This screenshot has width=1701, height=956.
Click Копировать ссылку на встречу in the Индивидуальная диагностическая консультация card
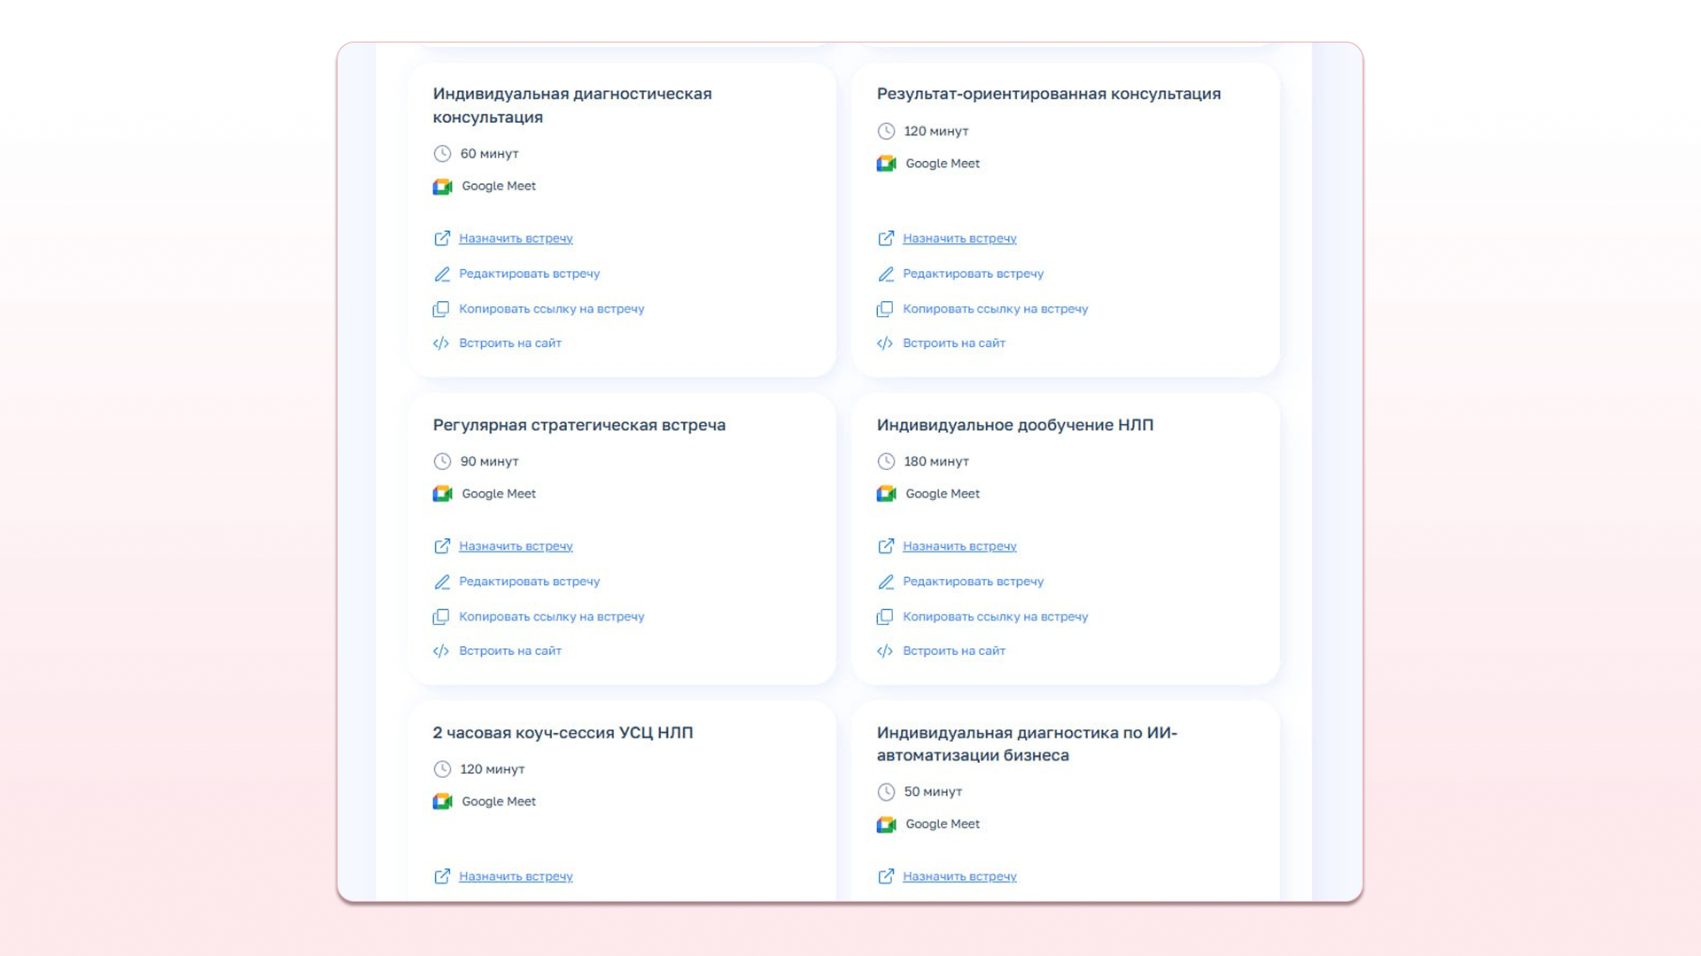click(x=551, y=309)
